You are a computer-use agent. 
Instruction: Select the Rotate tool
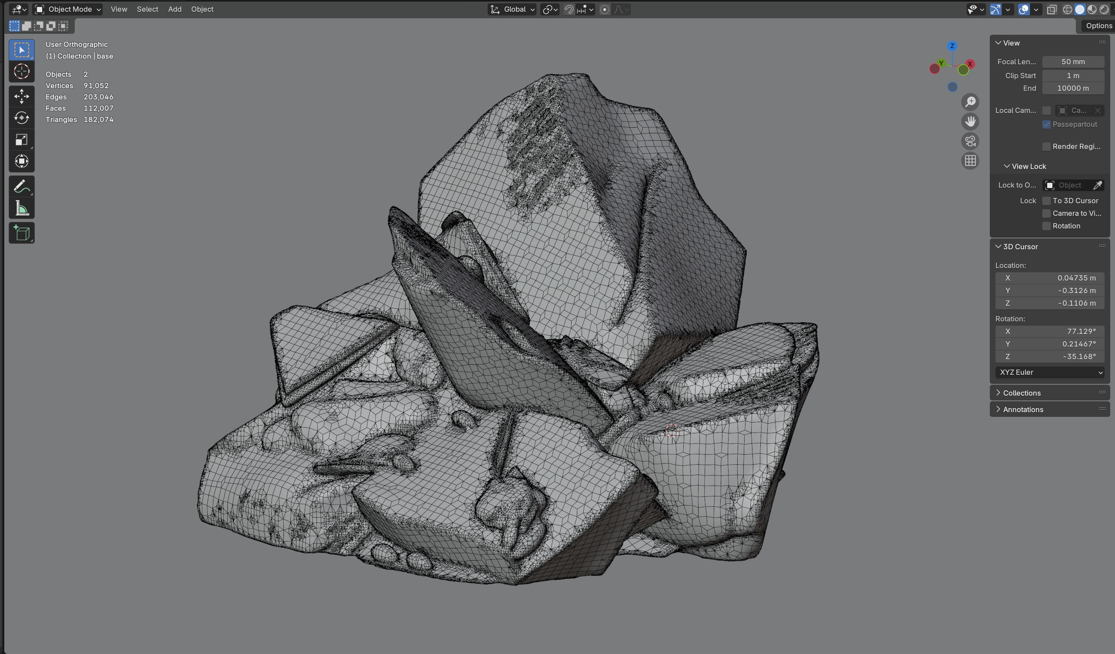(21, 118)
